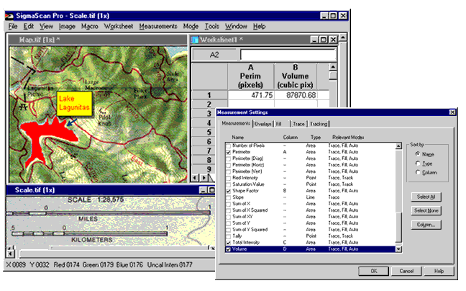Uncheck the Volume measurement

[228, 249]
